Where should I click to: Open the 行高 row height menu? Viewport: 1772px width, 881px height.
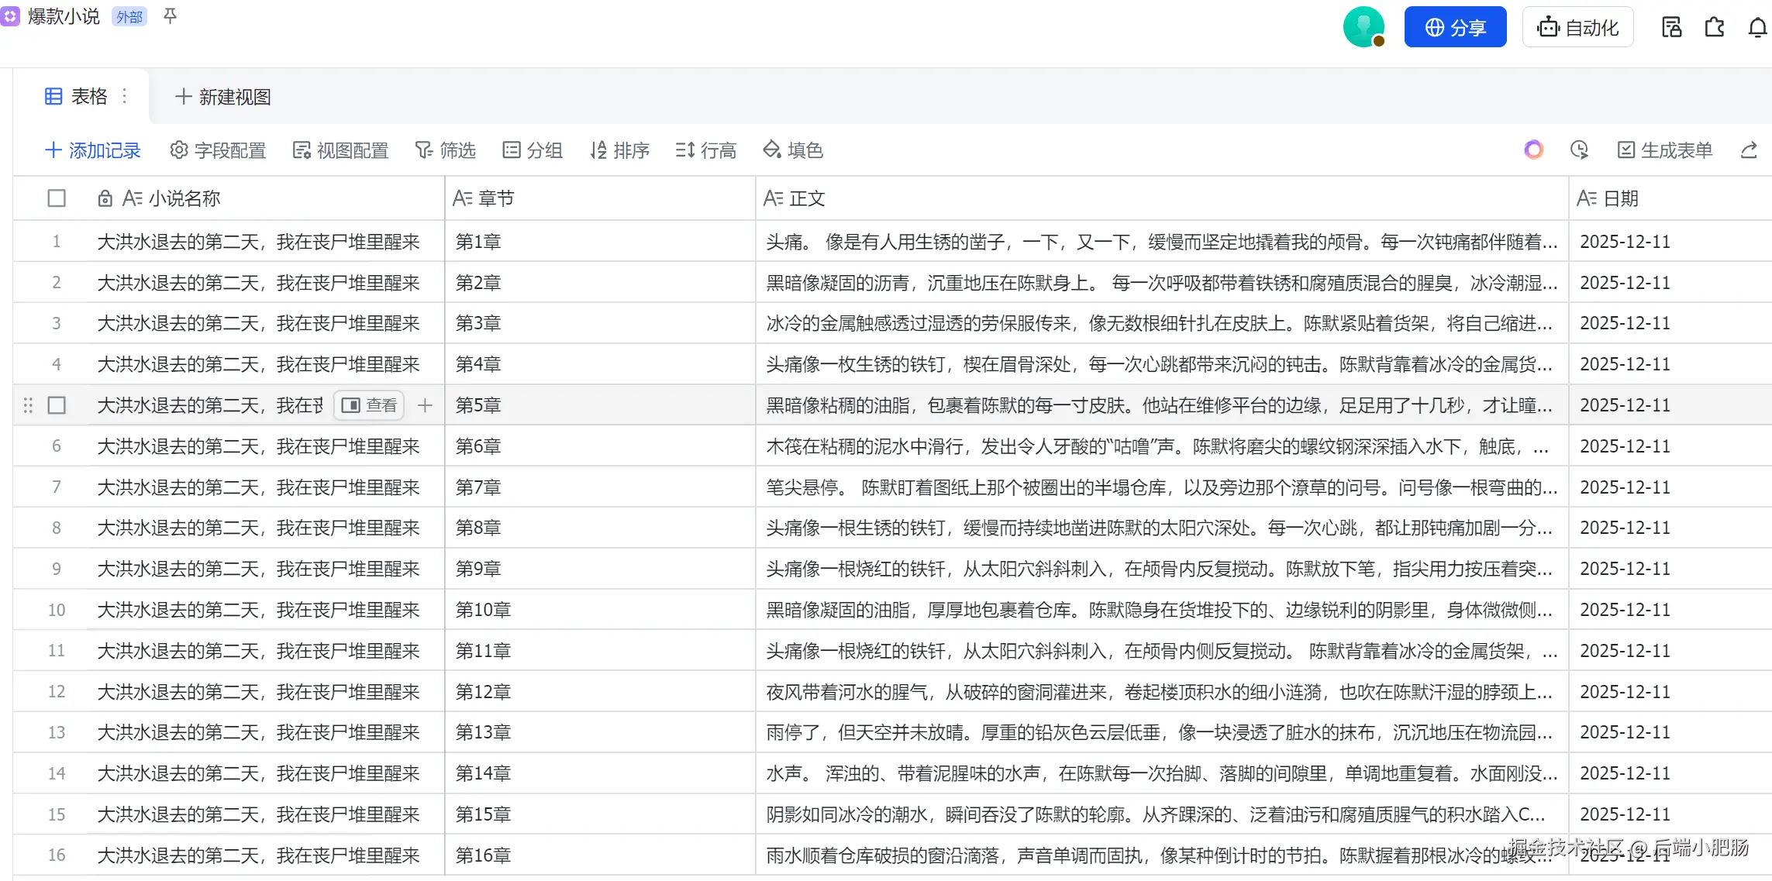tap(705, 150)
